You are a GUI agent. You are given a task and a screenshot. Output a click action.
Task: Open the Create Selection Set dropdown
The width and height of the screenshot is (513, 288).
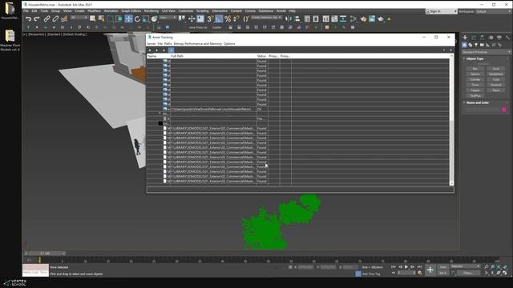[x=266, y=18]
